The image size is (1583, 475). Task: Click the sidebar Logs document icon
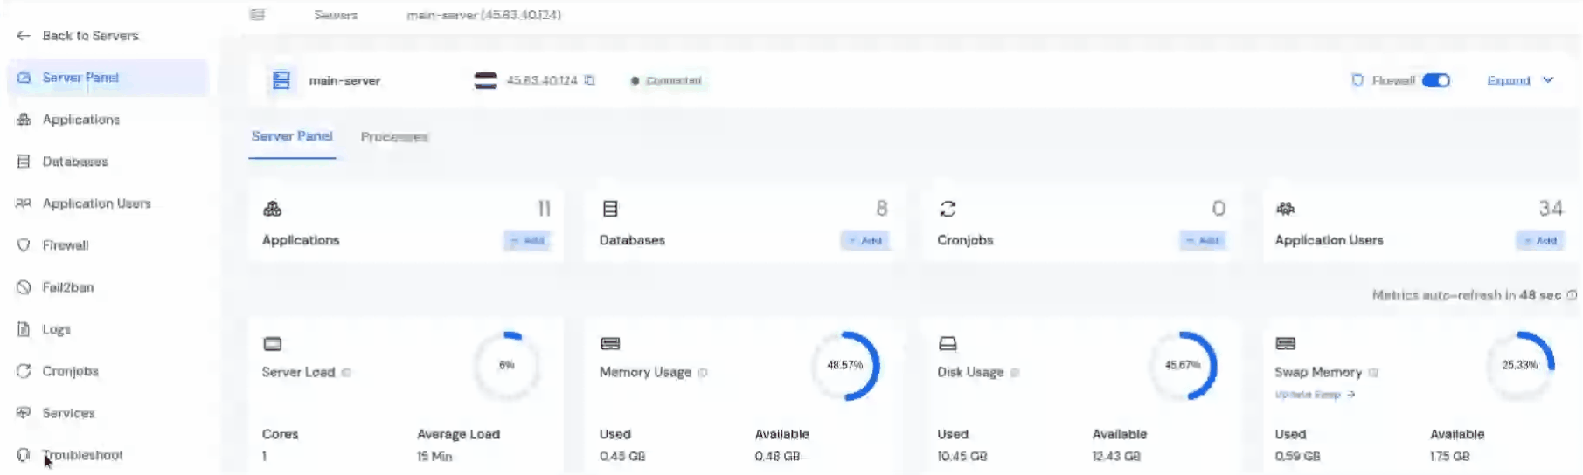click(x=24, y=329)
